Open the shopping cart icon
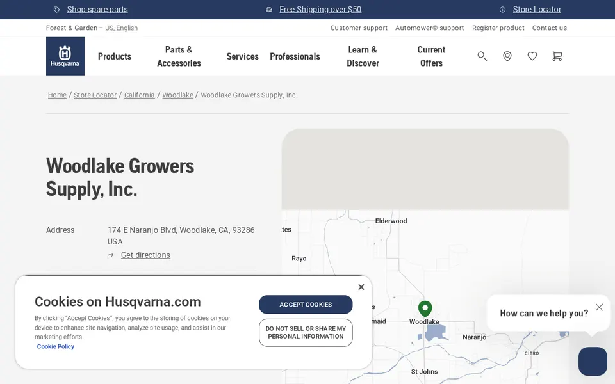This screenshot has height=384, width=615. [x=557, y=56]
